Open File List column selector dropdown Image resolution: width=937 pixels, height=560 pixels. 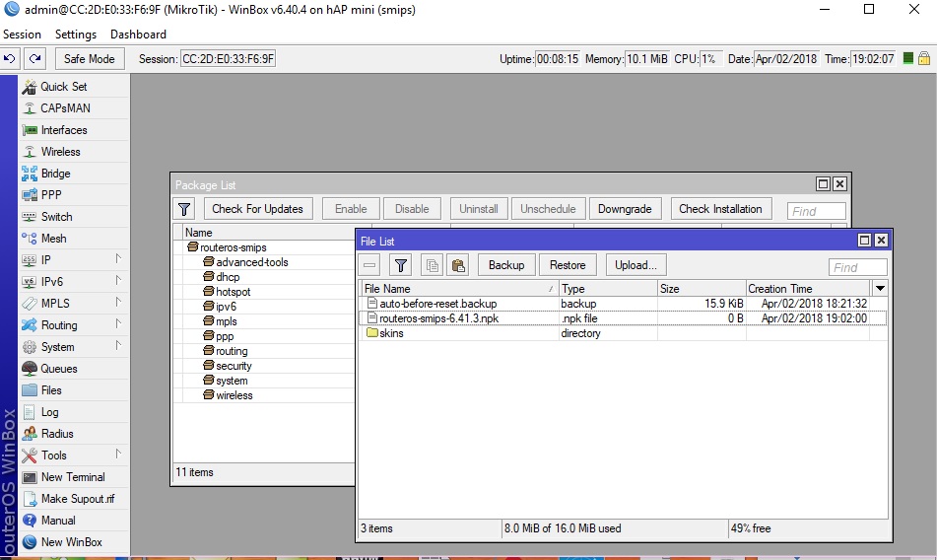tap(880, 289)
